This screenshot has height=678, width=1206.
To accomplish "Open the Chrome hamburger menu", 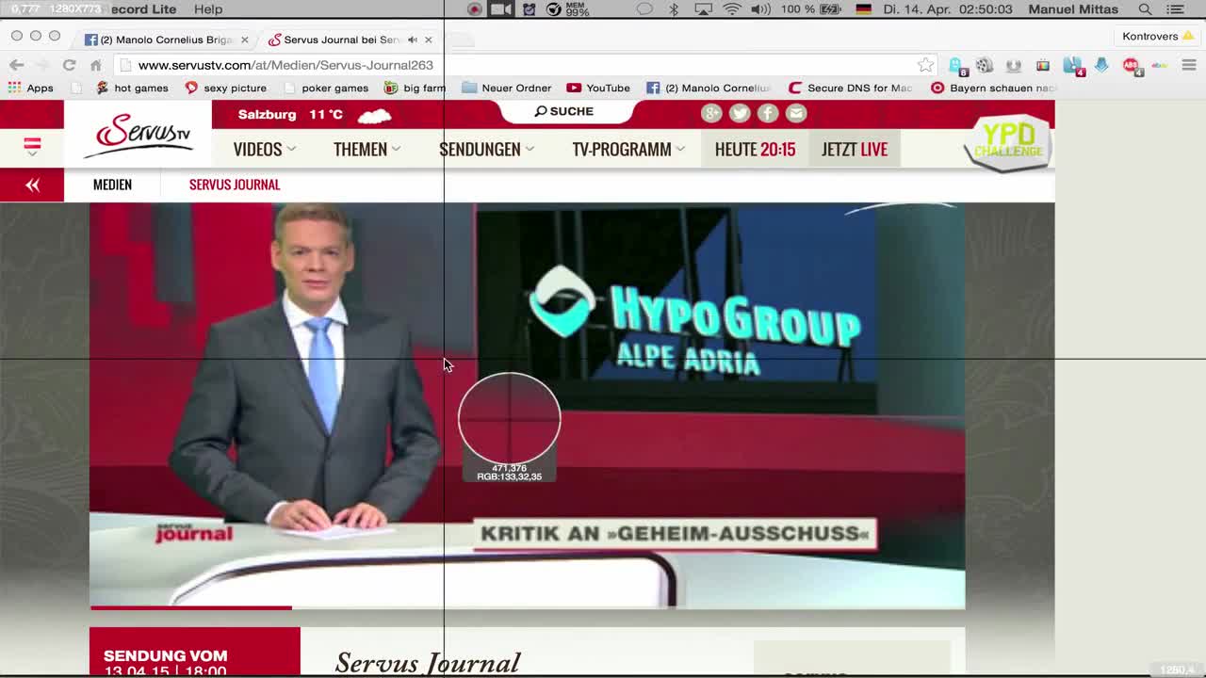I will pyautogui.click(x=1188, y=65).
